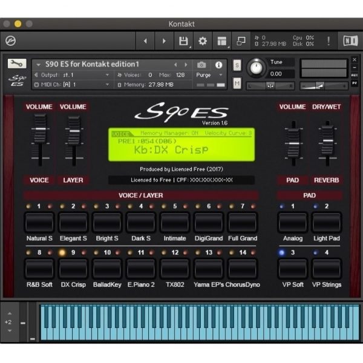
Task: Select voice 10 BalladKey button
Action: (x=107, y=269)
